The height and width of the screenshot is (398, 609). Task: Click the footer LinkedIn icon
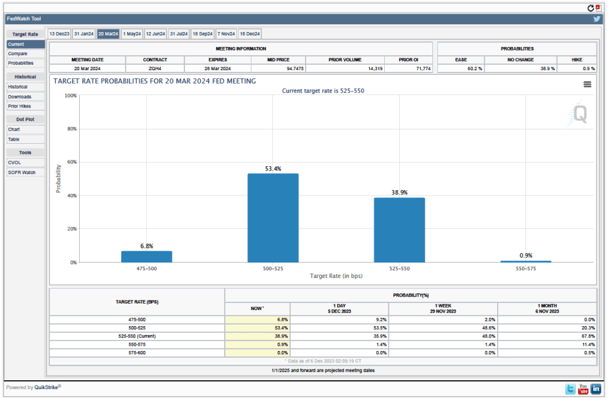pyautogui.click(x=595, y=388)
